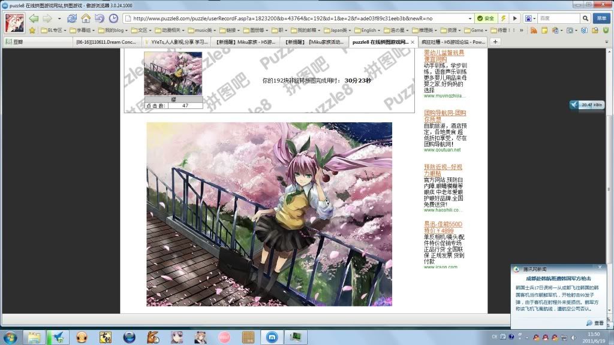The image size is (614, 345).
Task: Switch to the 『Miku家族活动 tab
Action: [x=314, y=42]
